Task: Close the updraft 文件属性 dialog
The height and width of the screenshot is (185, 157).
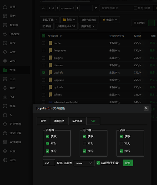Action: point(146,108)
